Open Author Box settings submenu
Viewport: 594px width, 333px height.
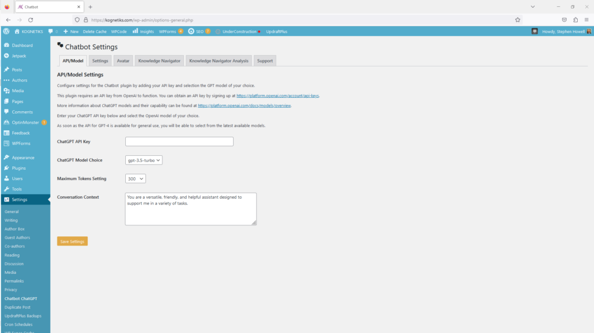click(15, 229)
